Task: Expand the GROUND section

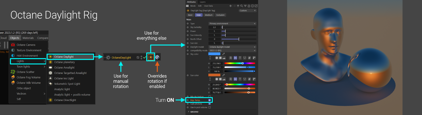Action: point(189,112)
